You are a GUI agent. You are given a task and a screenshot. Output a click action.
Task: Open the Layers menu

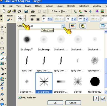(60, 6)
